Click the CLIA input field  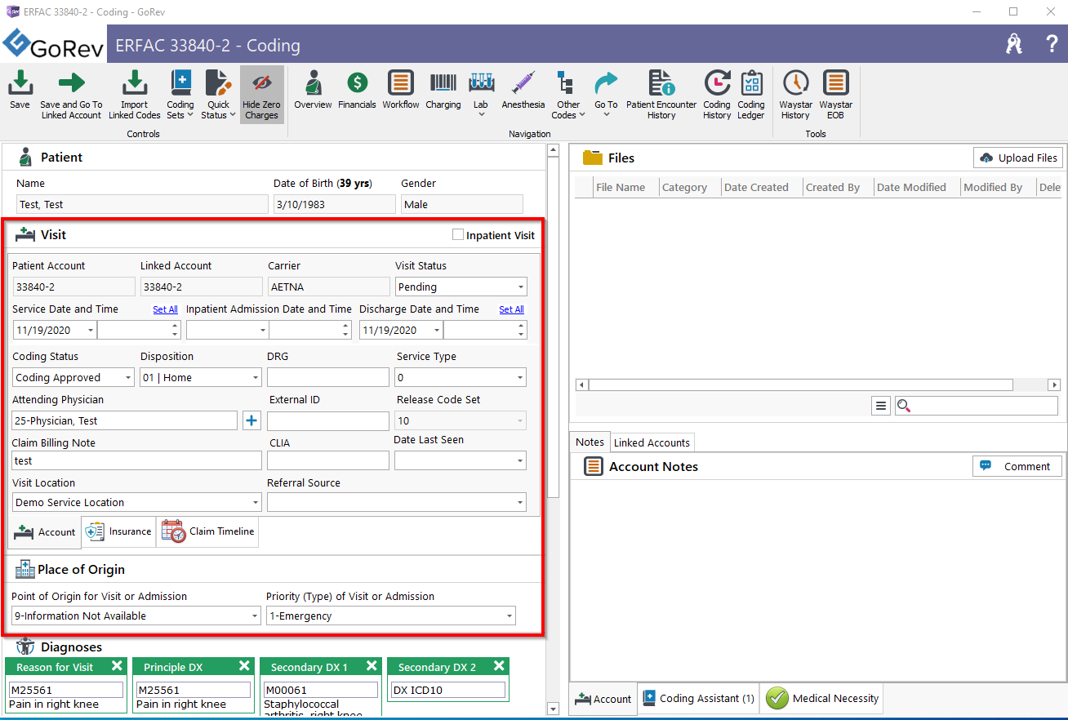tap(328, 460)
